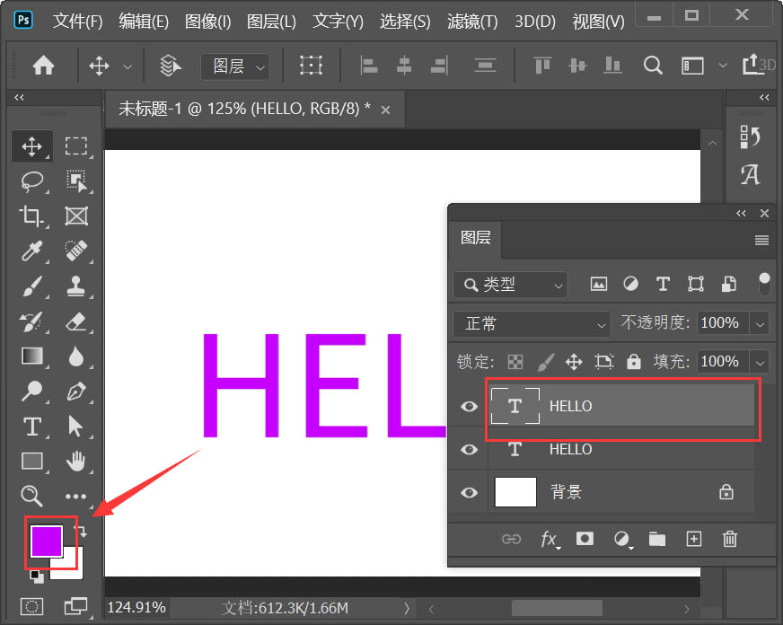783x625 pixels.
Task: Toggle visibility of the top HELLO layer
Action: click(468, 406)
